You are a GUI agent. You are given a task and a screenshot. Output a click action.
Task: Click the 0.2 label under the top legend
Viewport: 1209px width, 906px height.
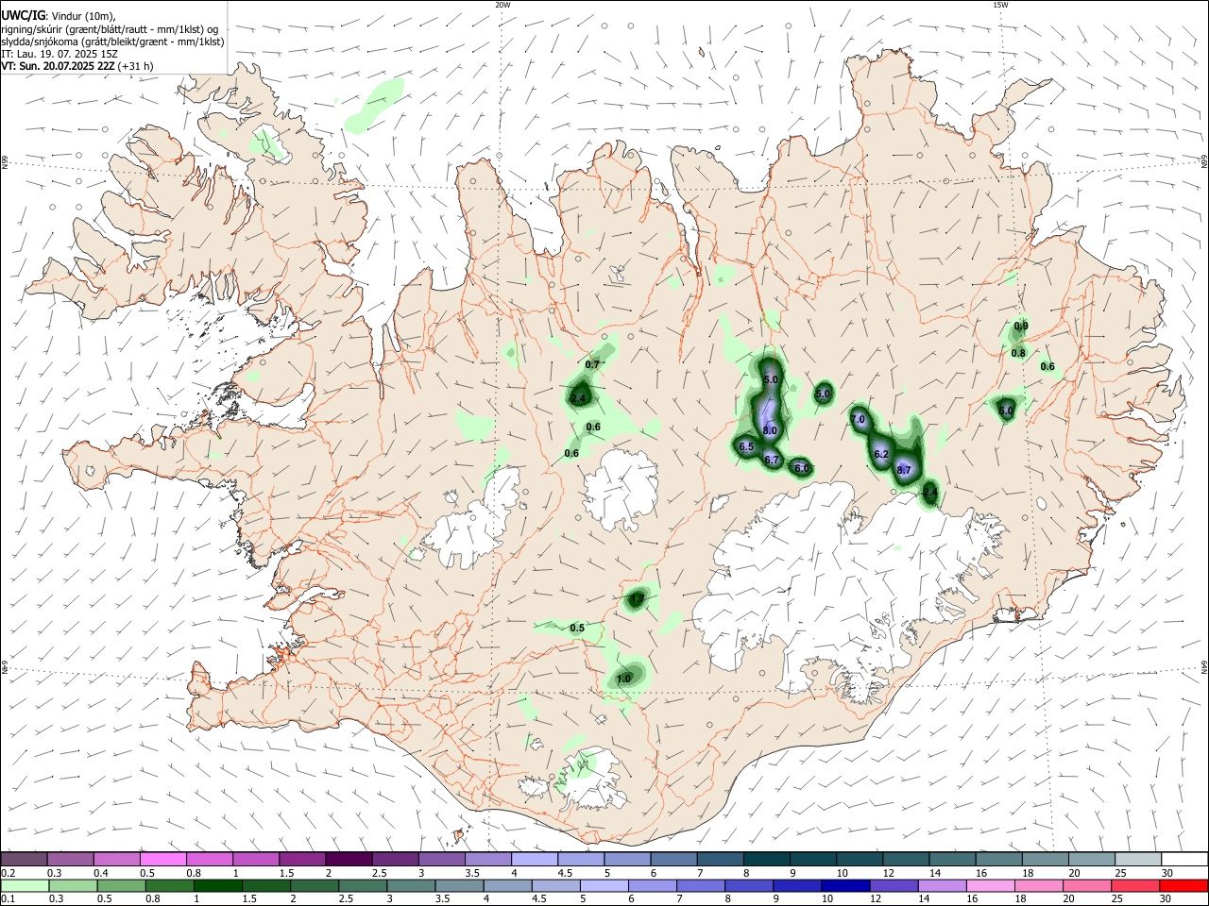tap(8, 873)
